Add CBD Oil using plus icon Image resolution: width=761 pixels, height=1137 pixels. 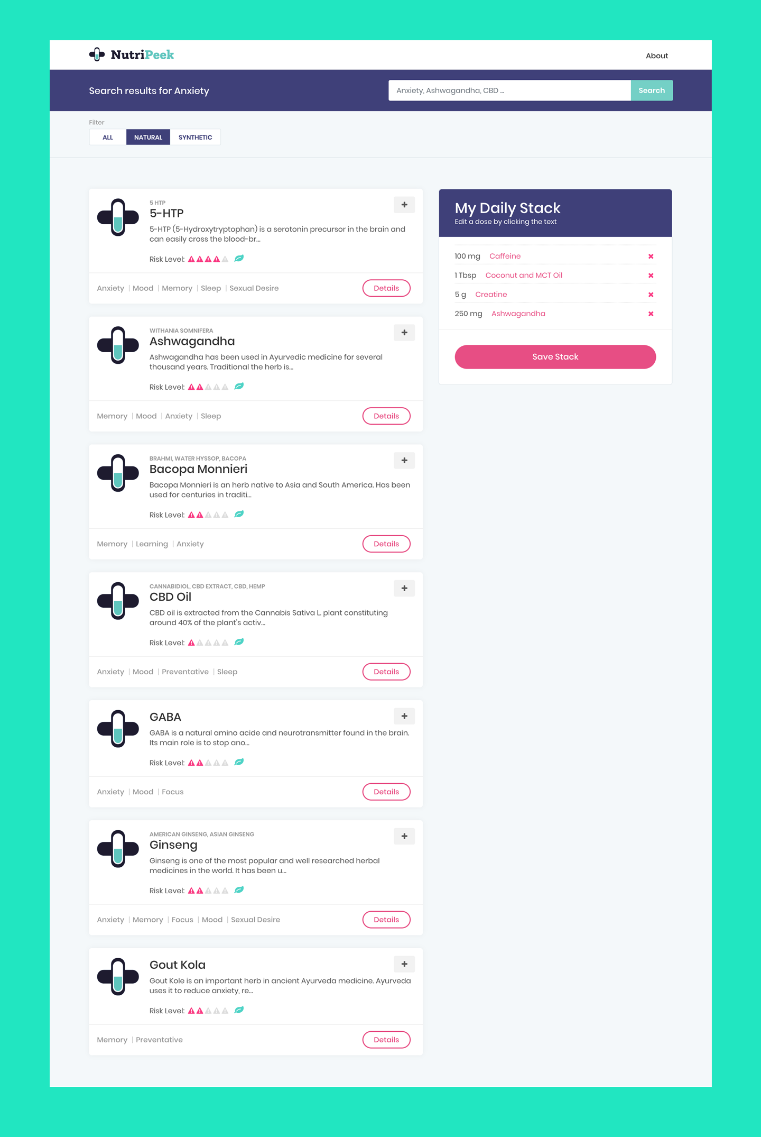404,588
